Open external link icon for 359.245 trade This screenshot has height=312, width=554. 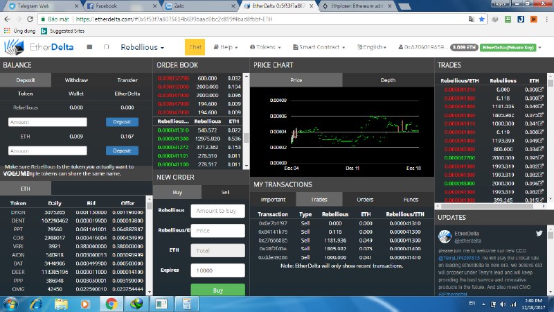[540, 200]
